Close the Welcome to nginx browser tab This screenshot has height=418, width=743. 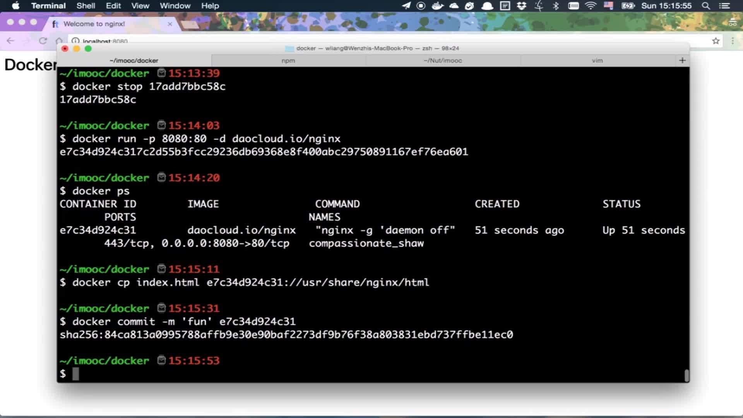pos(170,24)
